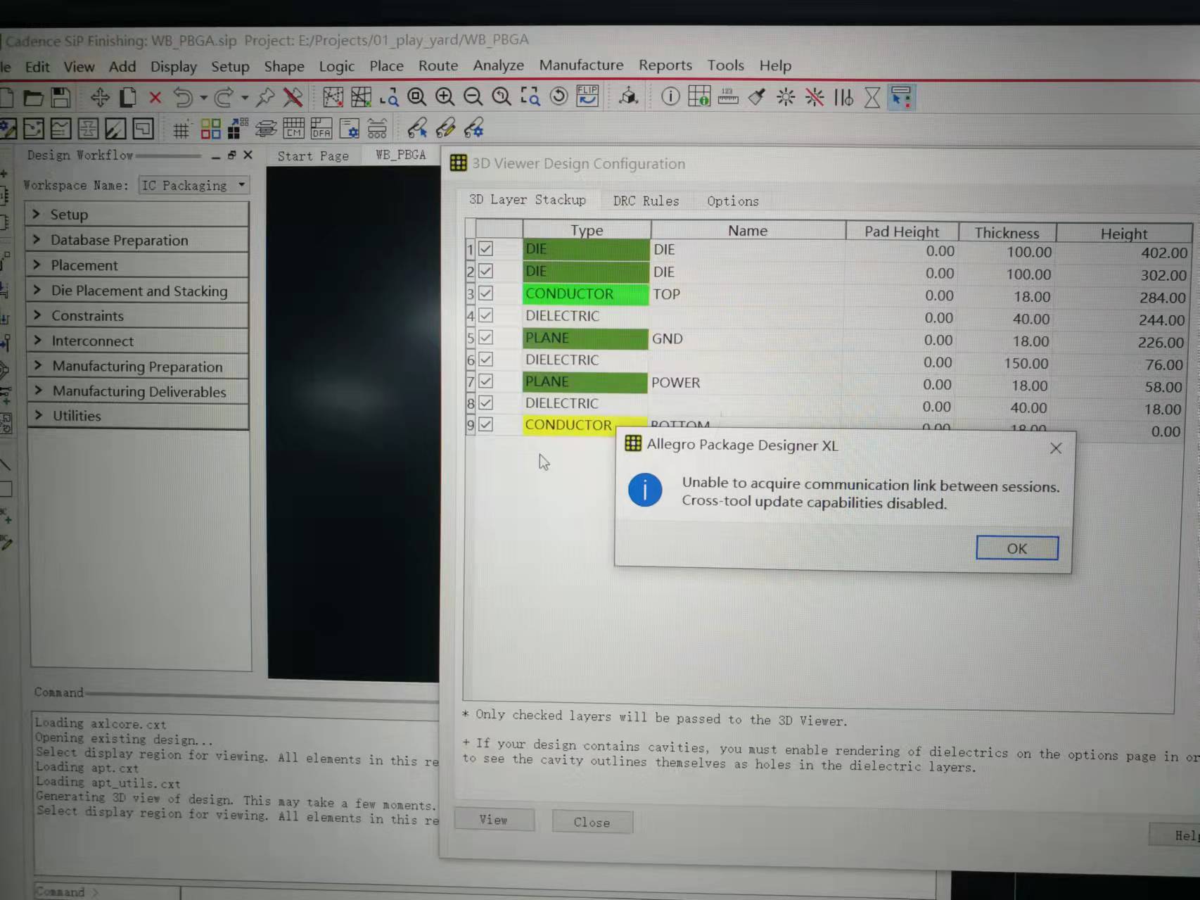This screenshot has height=900, width=1200.
Task: Switch to the Options tab
Action: pyautogui.click(x=733, y=201)
